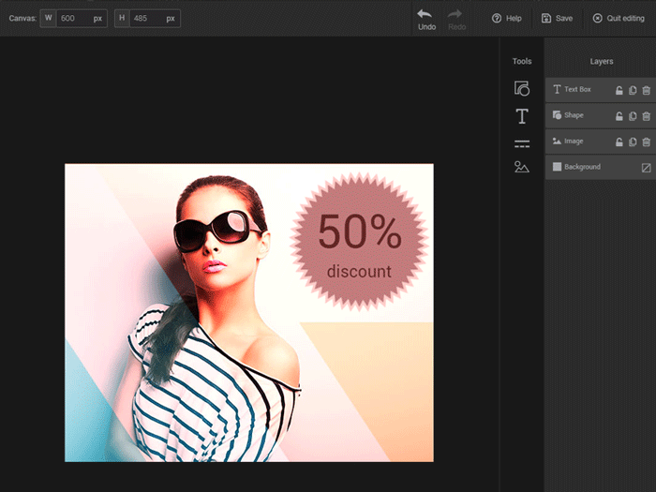Viewport: 656px width, 492px height.
Task: Duplicate the Text Box layer
Action: (x=633, y=91)
